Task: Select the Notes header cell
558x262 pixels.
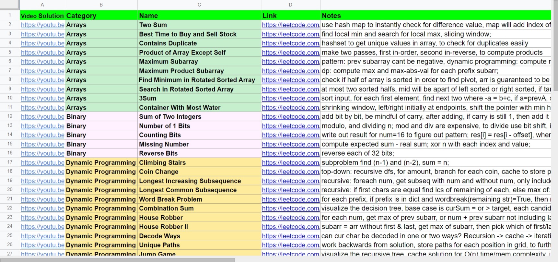Action: pyautogui.click(x=436, y=16)
